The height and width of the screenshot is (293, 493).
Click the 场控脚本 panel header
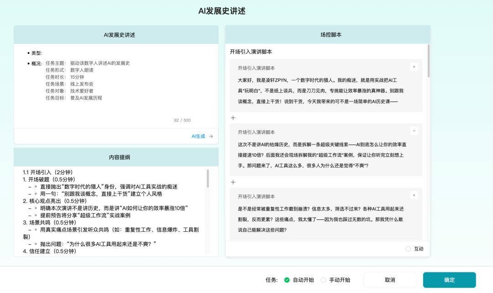click(327, 35)
